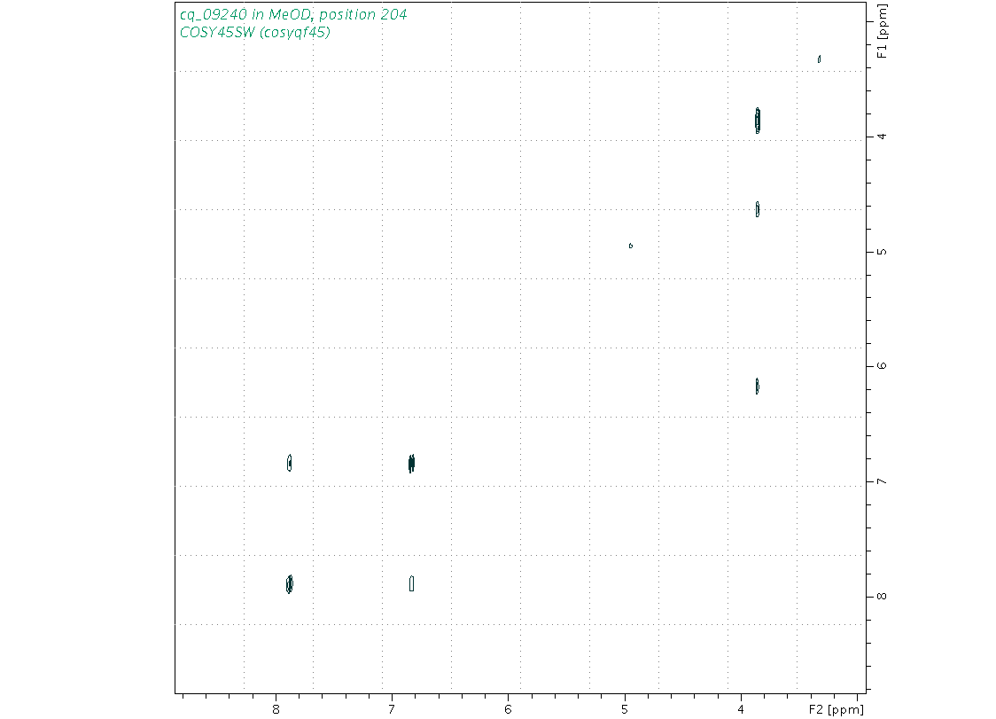Select the '7' tick label on F2 axis
This screenshot has height=719, width=996.
tap(392, 709)
